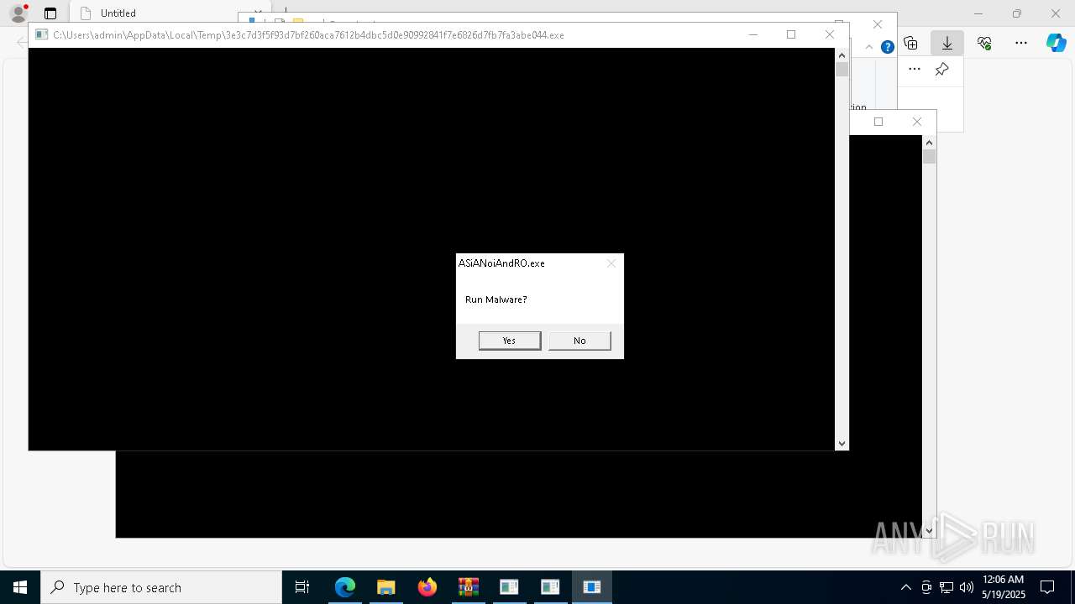
Task: Minimize the front console window
Action: [753, 34]
